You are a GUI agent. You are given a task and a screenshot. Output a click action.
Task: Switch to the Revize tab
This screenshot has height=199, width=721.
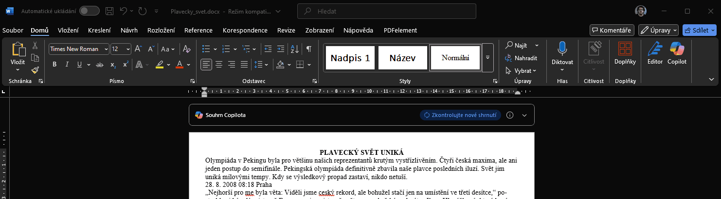pyautogui.click(x=286, y=30)
